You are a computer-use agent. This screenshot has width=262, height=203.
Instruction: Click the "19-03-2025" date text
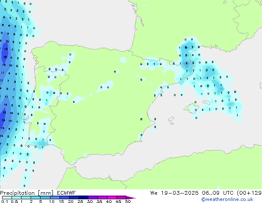point(180,193)
